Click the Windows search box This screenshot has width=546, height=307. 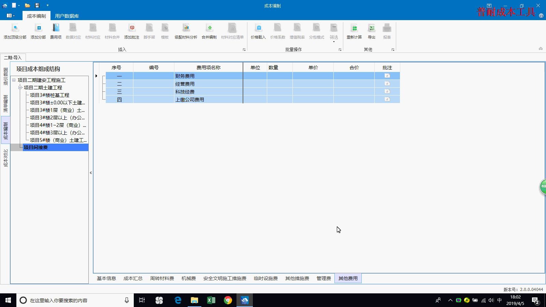(x=75, y=300)
